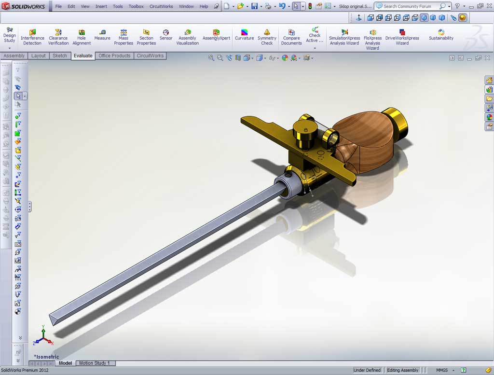
Task: Open Mass Properties
Action: tap(123, 37)
